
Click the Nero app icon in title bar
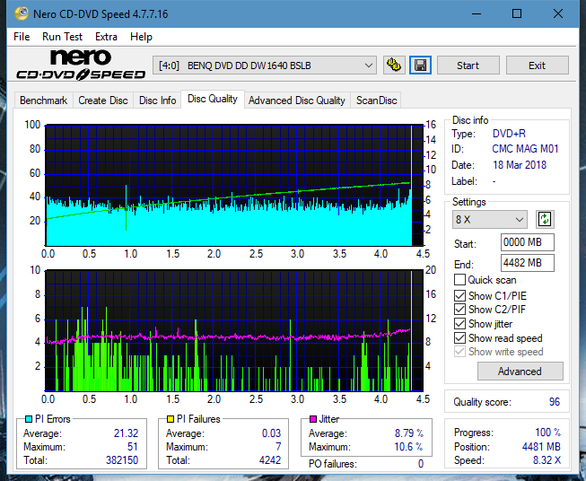22,13
